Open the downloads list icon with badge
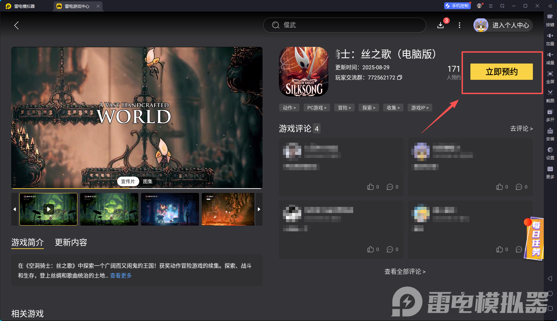The image size is (557, 321). (x=441, y=25)
